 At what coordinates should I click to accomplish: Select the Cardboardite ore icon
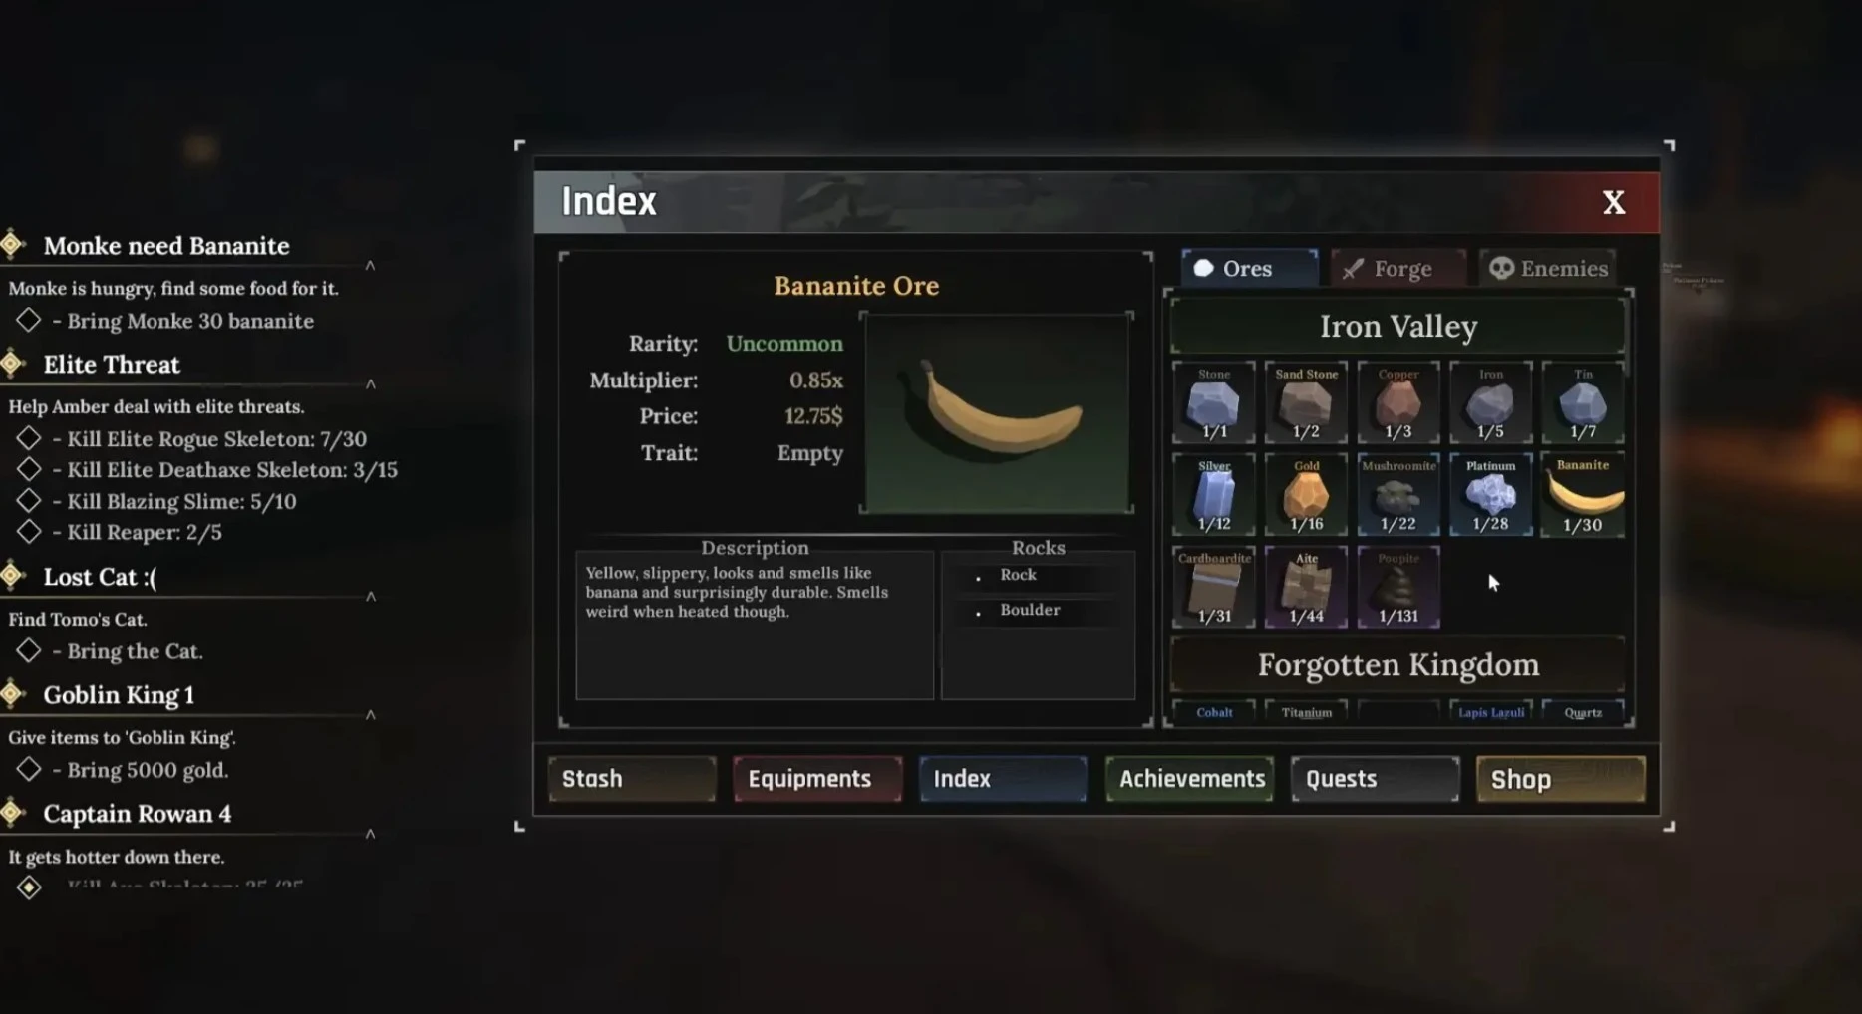tap(1213, 587)
